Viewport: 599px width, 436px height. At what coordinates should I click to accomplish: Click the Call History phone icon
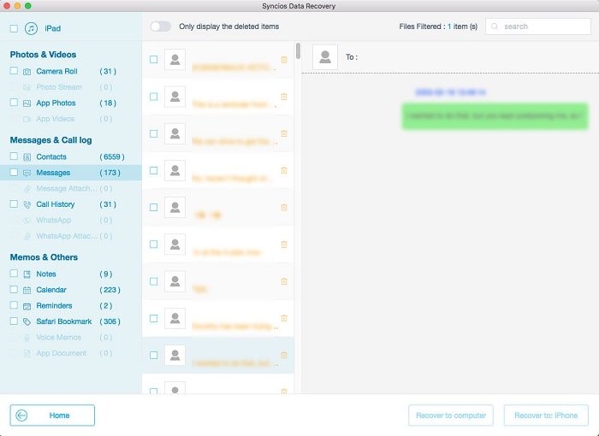coord(27,204)
